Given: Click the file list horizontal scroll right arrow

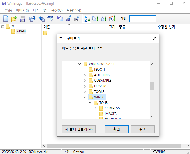Looking at the screenshot, I should point(188,146).
